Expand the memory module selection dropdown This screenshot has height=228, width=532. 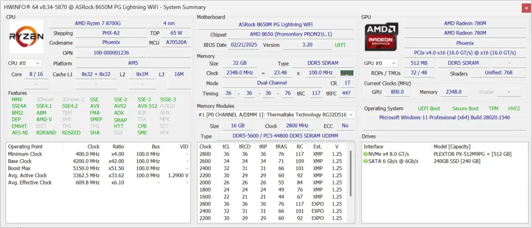click(276, 115)
